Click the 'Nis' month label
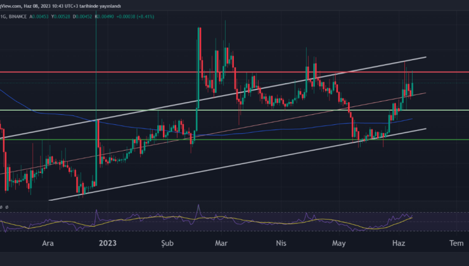Viewport: 469px width, 266px height. 281,243
